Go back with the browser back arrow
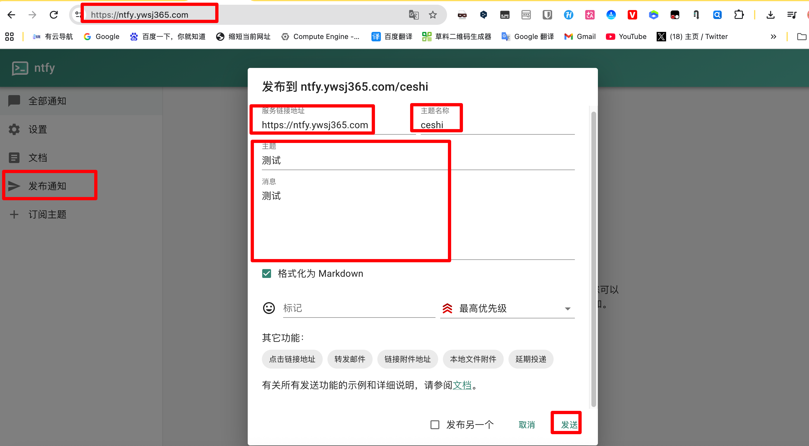809x446 pixels. [11, 14]
